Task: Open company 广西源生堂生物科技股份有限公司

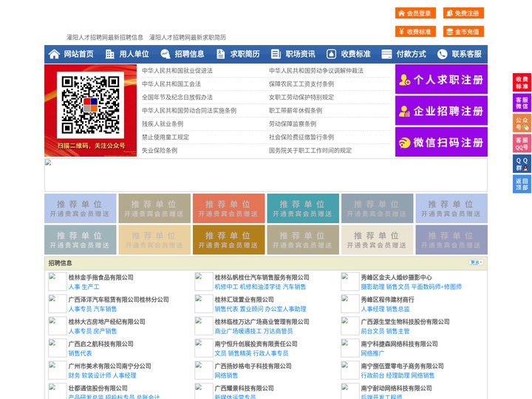Action: tap(405, 321)
